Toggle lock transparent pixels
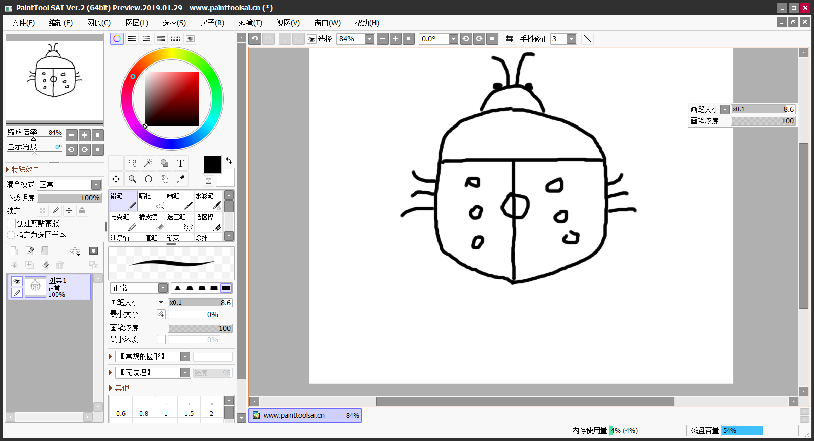 coord(43,211)
